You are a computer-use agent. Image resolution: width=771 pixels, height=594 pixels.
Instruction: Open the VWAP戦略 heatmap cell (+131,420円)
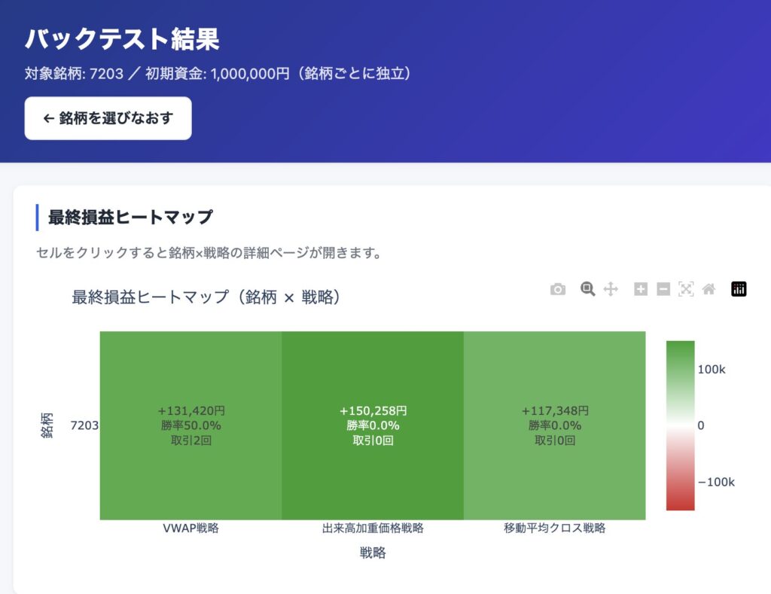[x=190, y=425]
